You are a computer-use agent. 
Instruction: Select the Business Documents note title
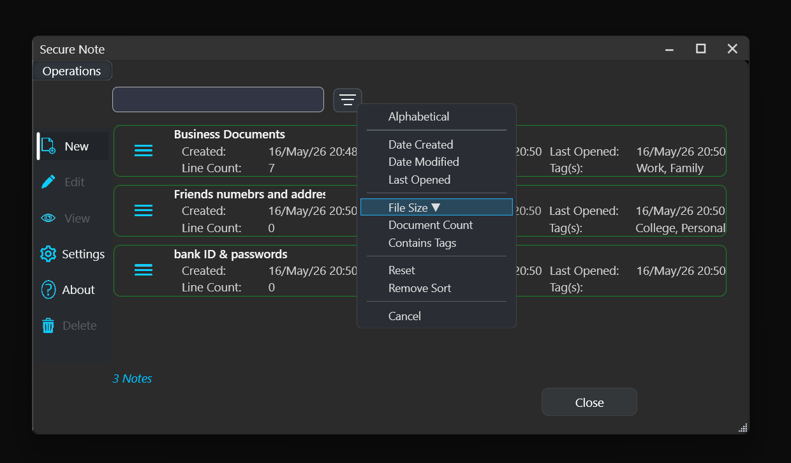point(230,134)
